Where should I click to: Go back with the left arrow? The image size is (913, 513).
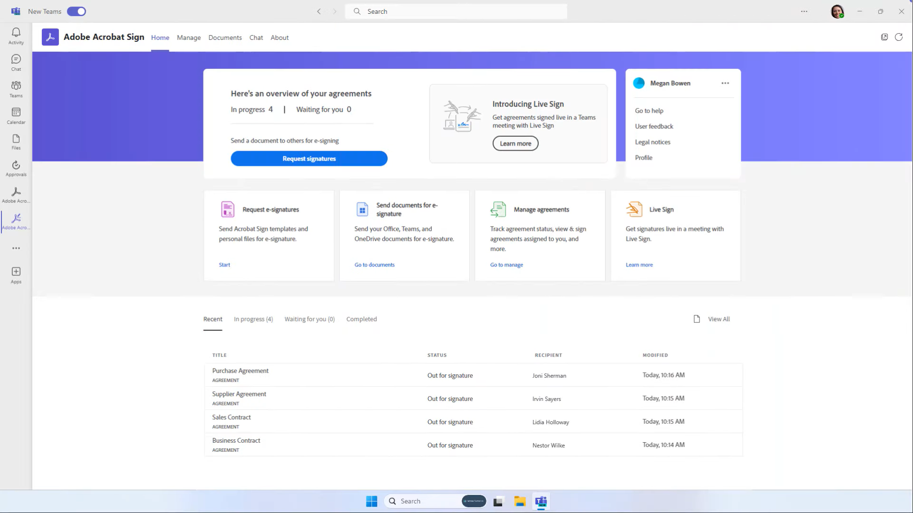pos(319,11)
